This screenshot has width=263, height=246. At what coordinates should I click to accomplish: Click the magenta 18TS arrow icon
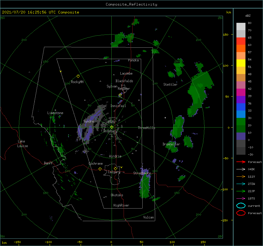click(x=241, y=199)
